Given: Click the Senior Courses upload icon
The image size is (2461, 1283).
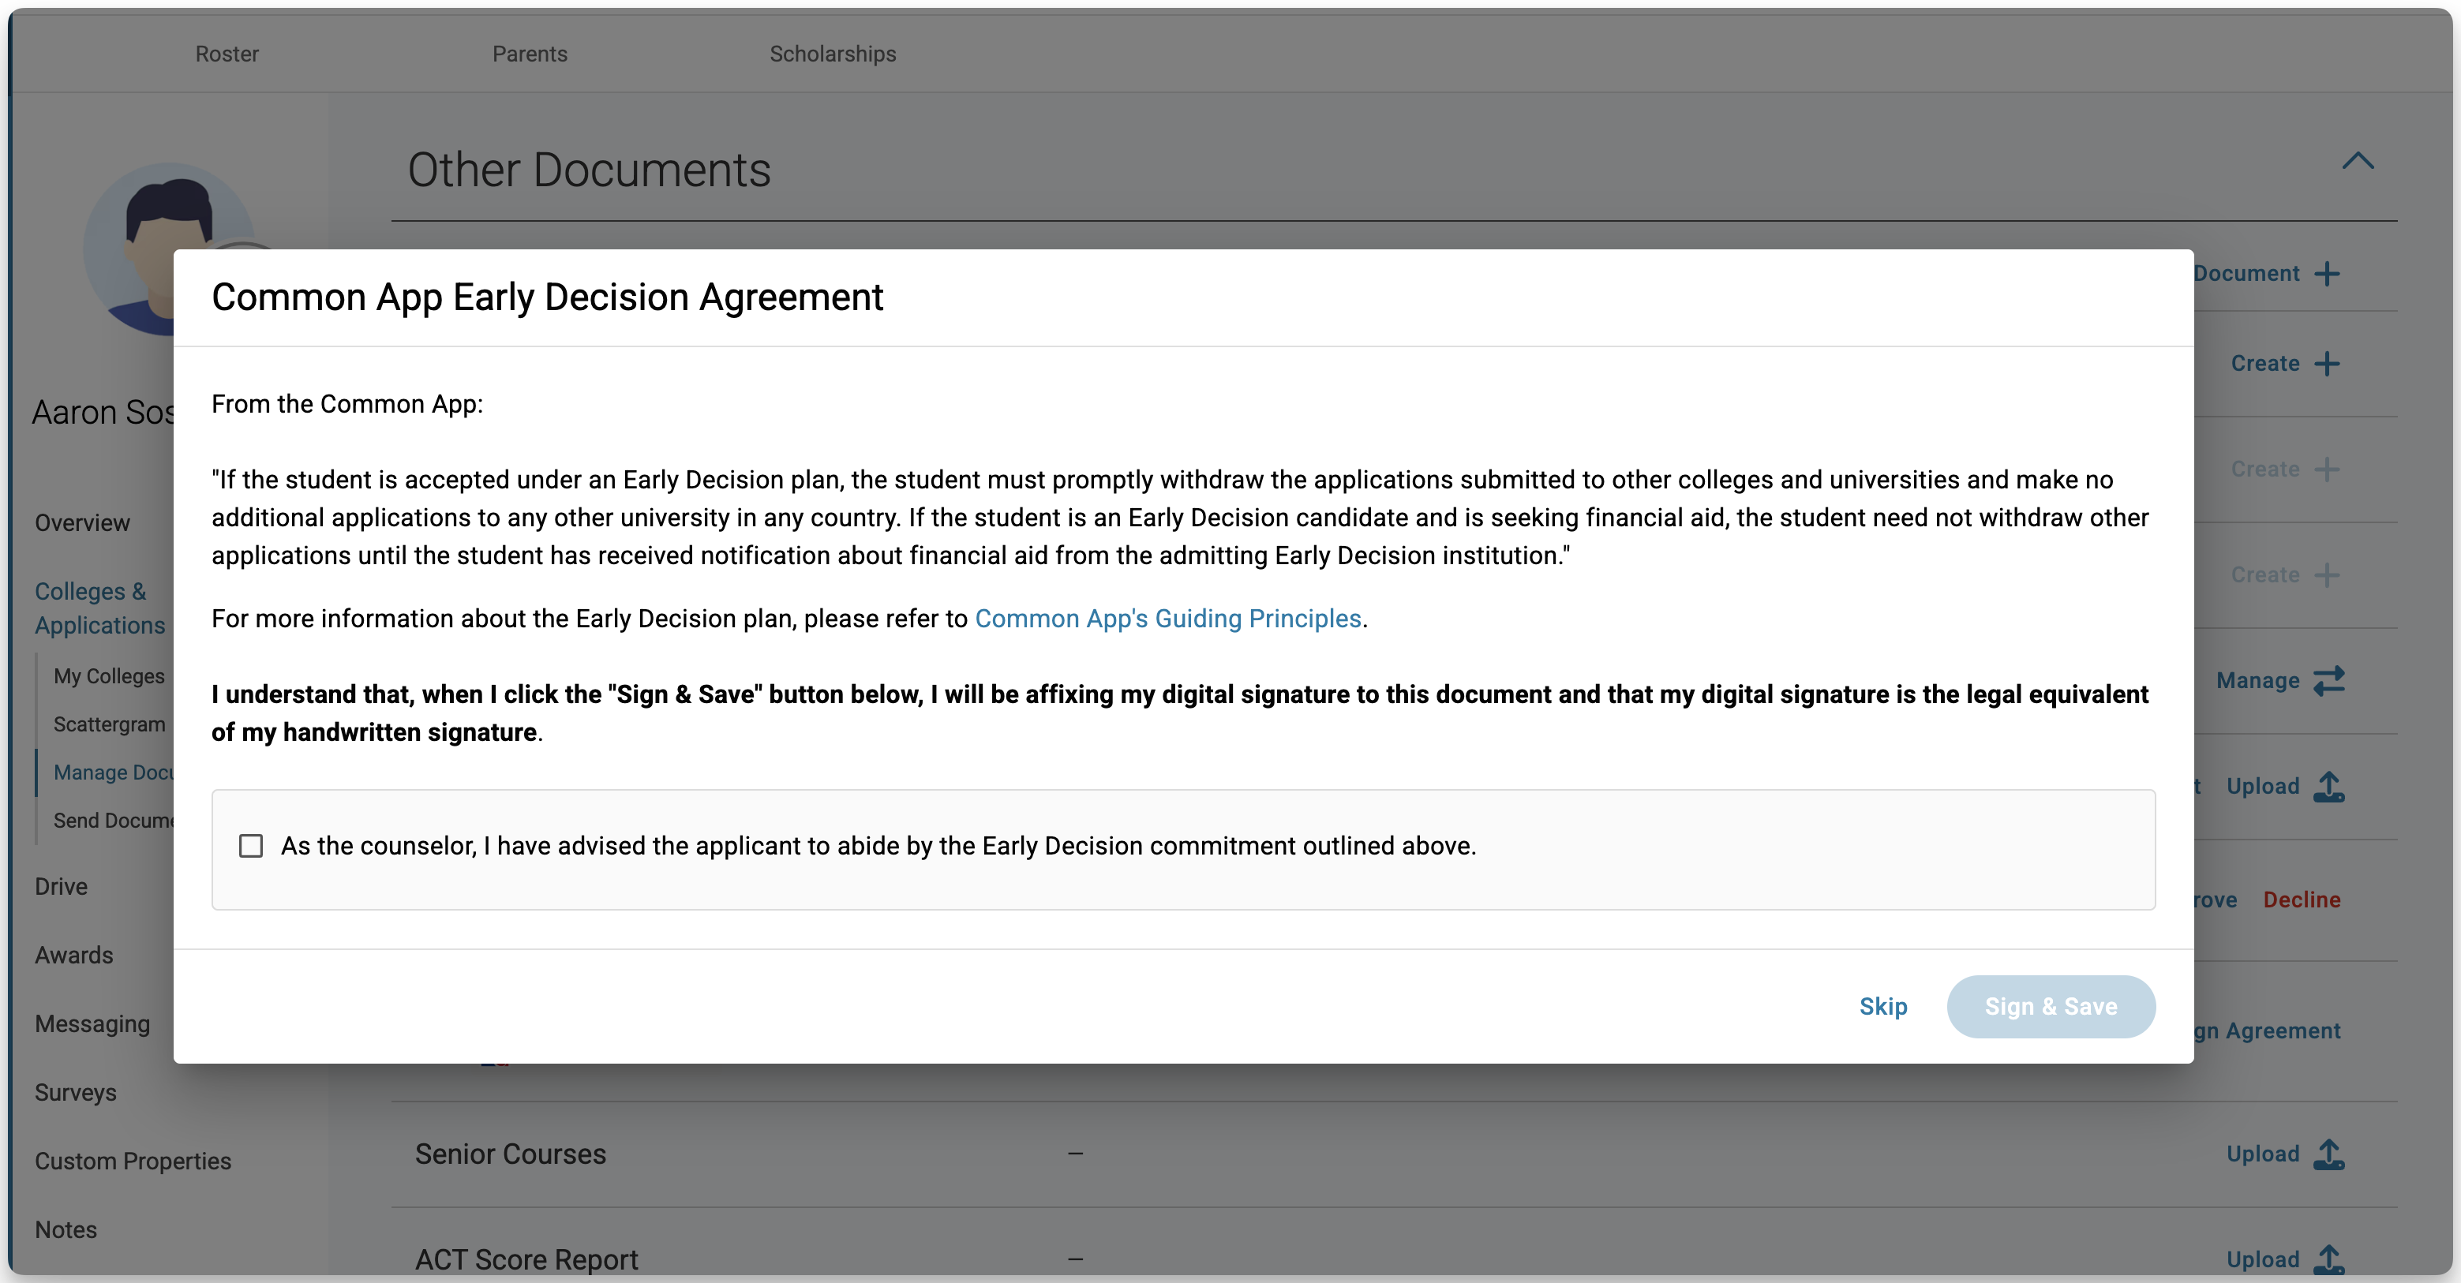Looking at the screenshot, I should (2329, 1154).
